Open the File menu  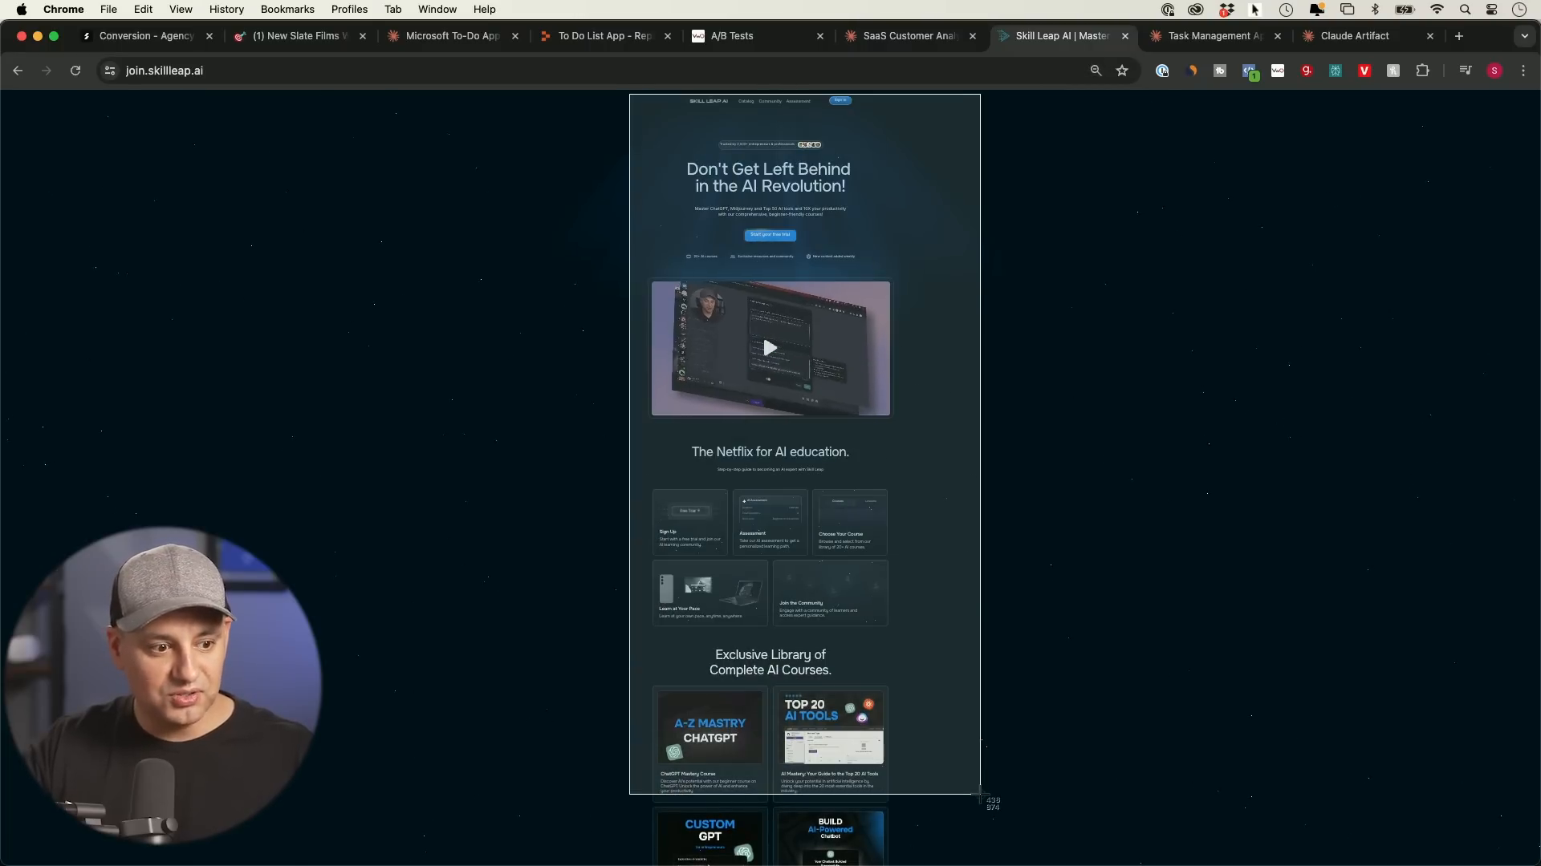108,10
